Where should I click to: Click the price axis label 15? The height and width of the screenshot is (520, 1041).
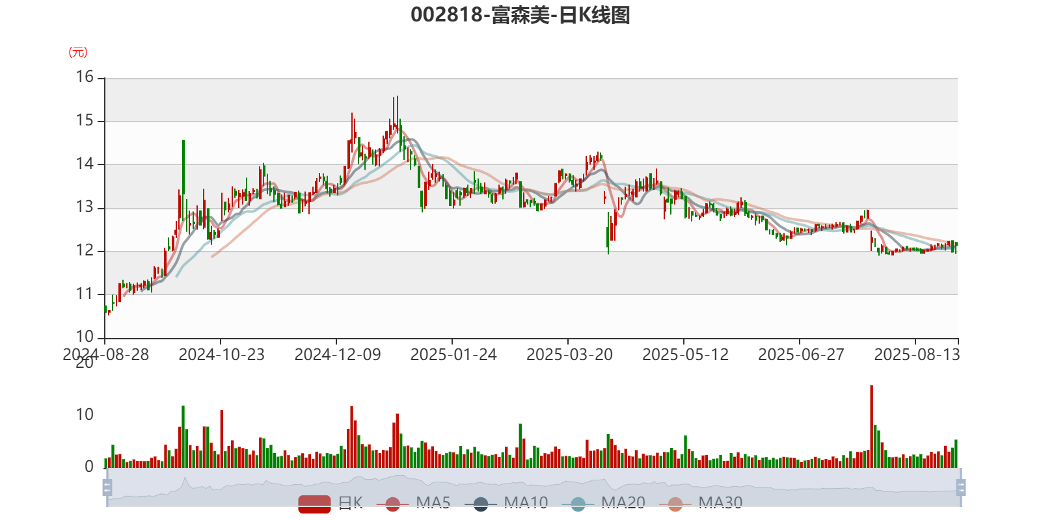tap(85, 120)
